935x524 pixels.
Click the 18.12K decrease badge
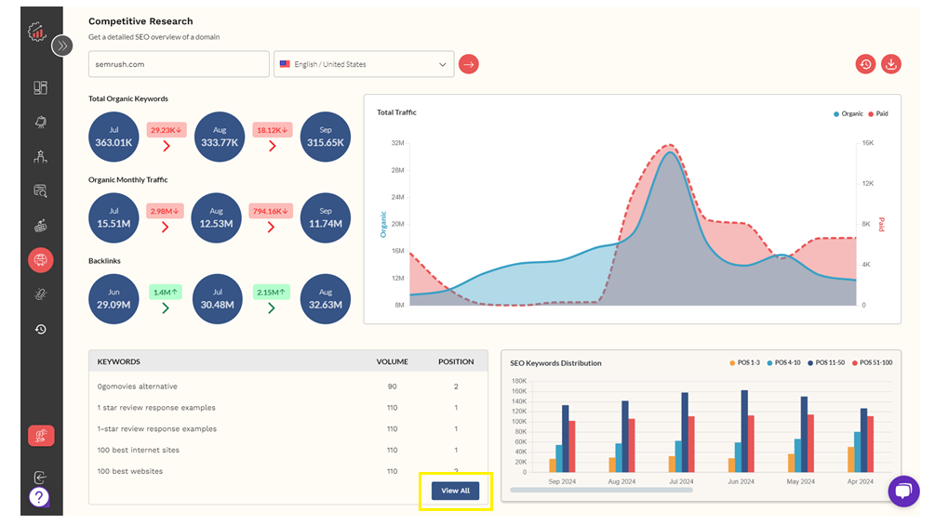point(272,130)
